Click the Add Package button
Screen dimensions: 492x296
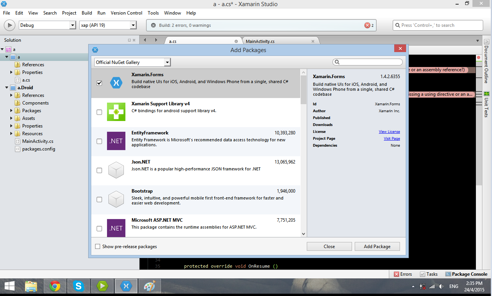(377, 247)
